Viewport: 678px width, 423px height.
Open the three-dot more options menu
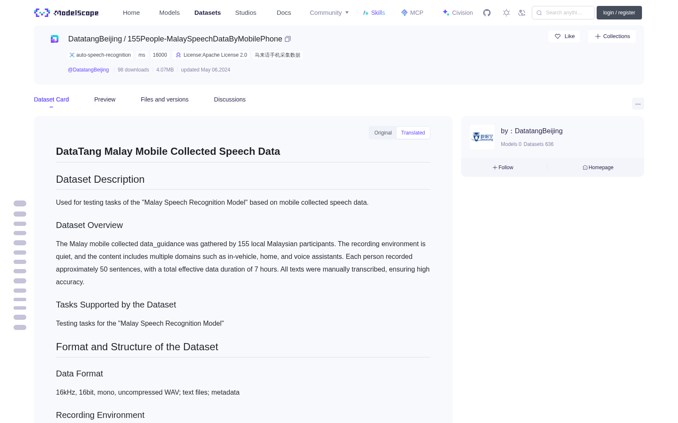coord(638,104)
